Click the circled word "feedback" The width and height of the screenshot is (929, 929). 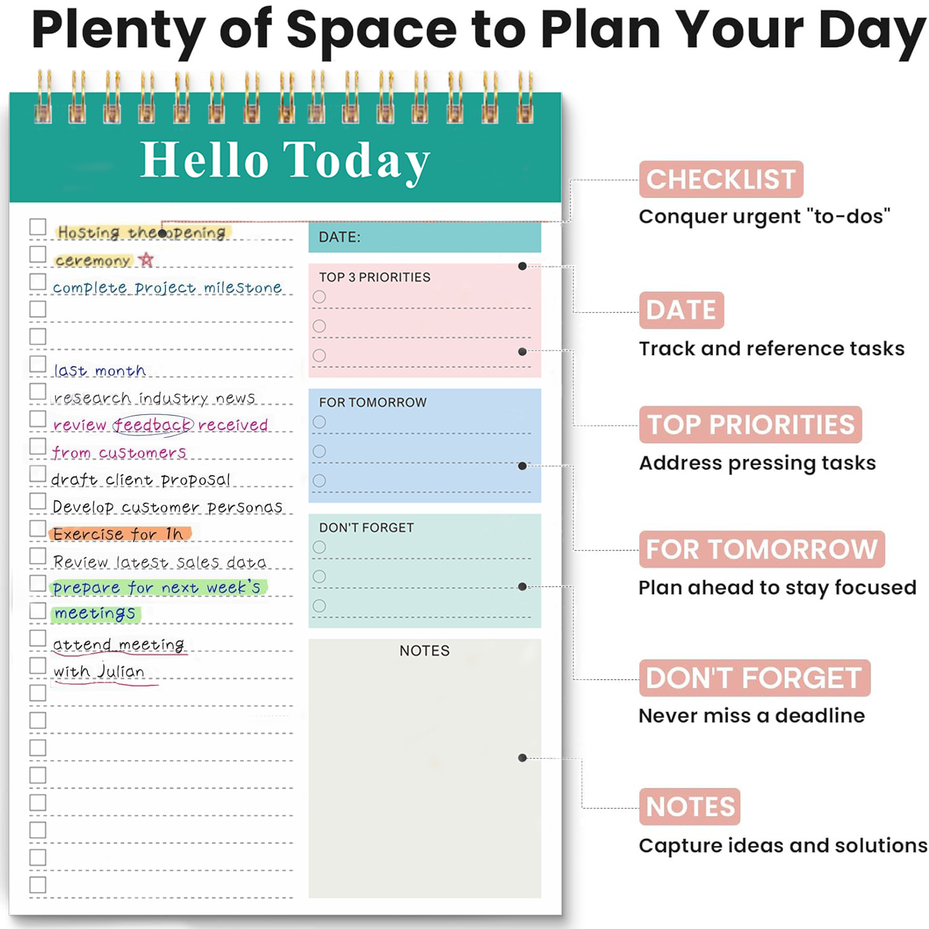(x=153, y=425)
